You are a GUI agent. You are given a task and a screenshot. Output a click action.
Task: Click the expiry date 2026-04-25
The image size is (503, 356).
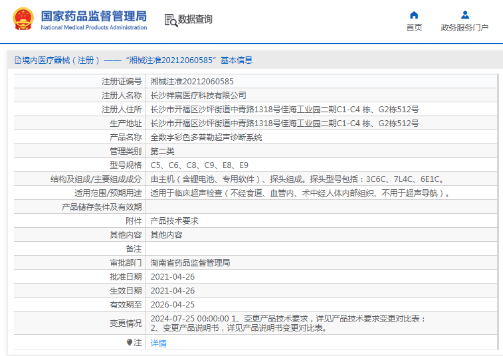click(172, 304)
